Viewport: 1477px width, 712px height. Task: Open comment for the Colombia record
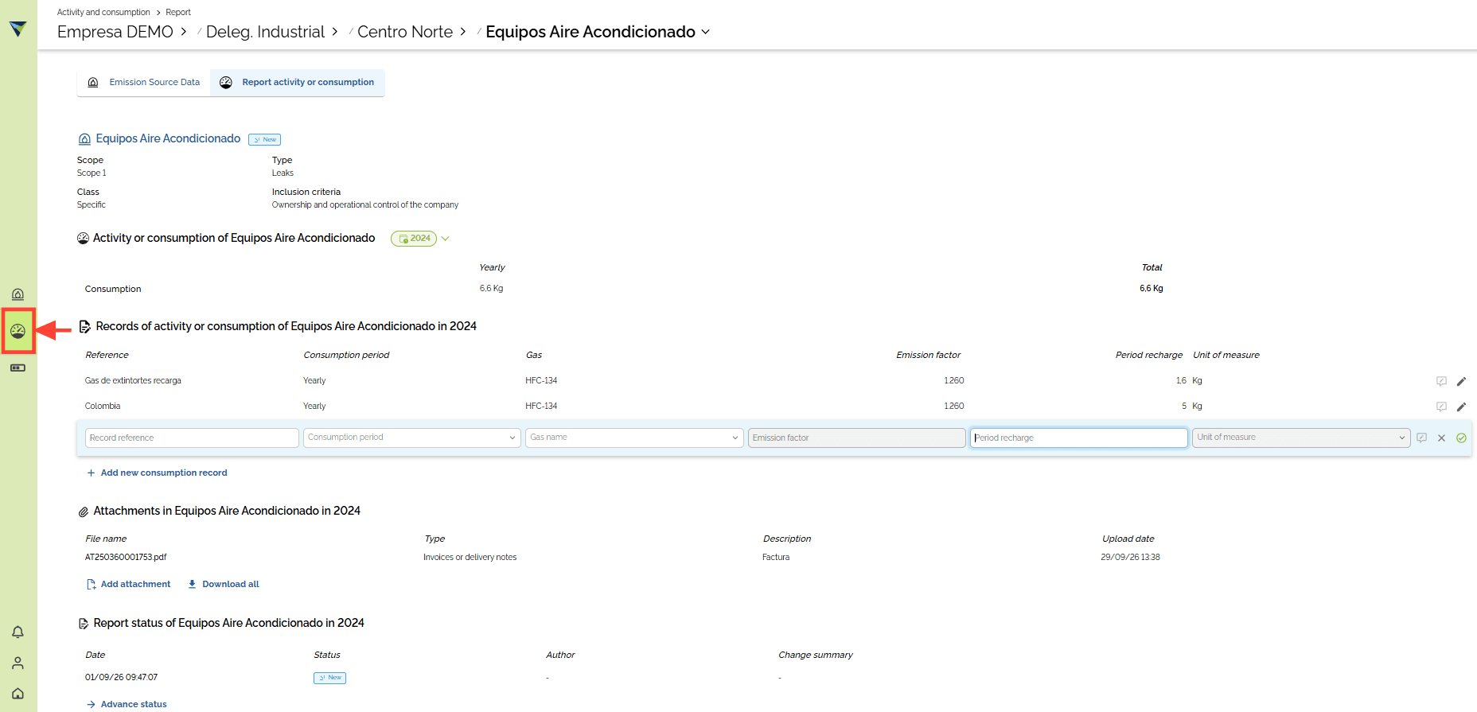pos(1441,407)
